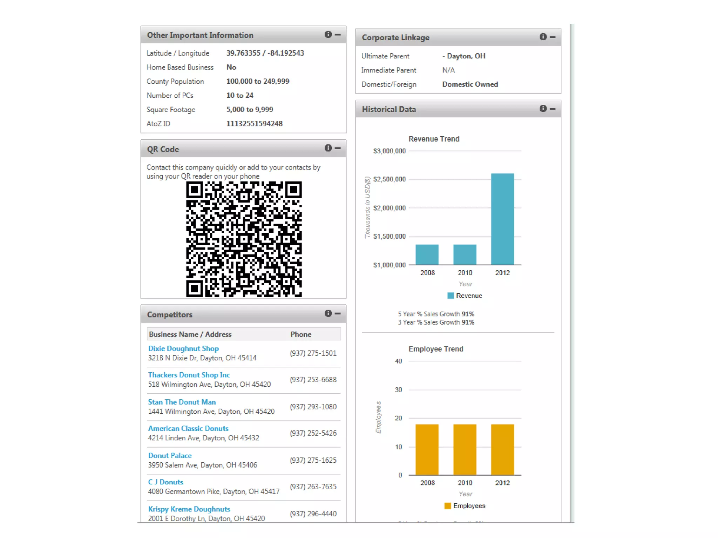Collapse the Other Important Information panel
This screenshot has height=538, width=718.
pos(338,34)
